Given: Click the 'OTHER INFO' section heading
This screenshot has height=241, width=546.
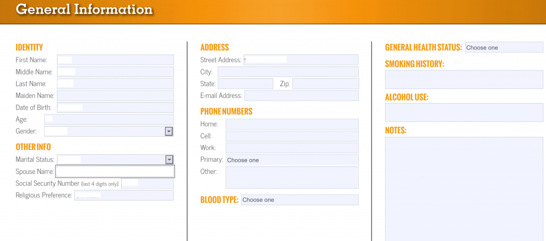Looking at the screenshot, I should (33, 147).
